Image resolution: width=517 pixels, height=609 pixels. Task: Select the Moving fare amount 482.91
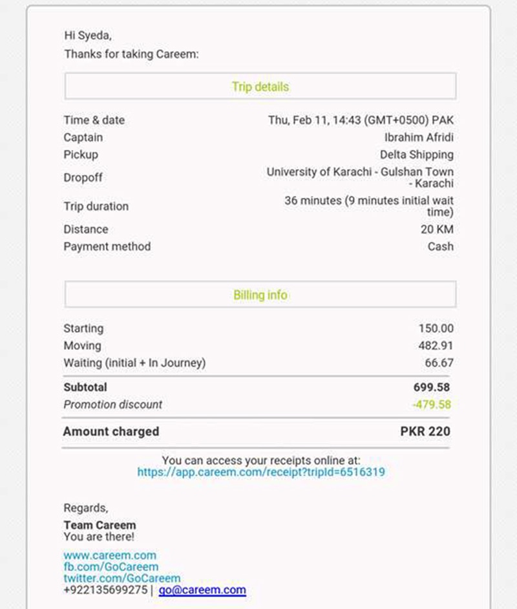point(436,346)
